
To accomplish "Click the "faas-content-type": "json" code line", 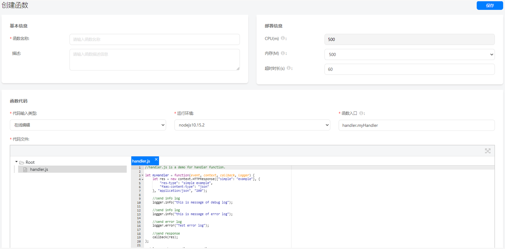I will (x=184, y=187).
